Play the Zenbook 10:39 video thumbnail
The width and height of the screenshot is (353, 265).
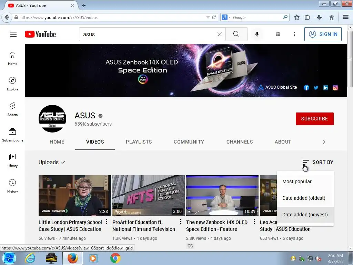tap(222, 196)
